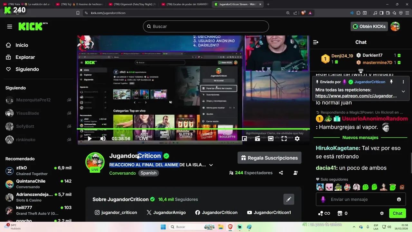Unpin the message via pin icon
Screen dimensions: 412x232
coord(391,82)
